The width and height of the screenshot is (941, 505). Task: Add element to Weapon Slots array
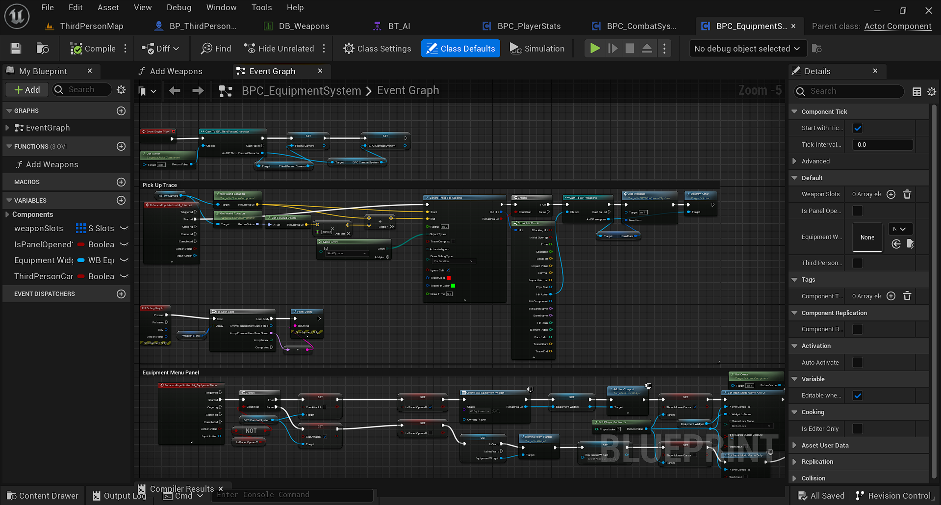(891, 194)
